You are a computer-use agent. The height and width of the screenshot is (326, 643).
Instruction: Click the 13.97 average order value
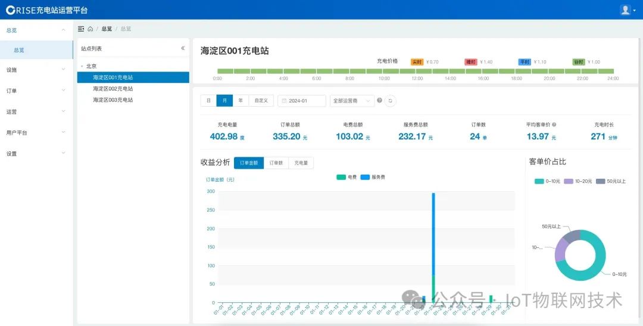click(538, 136)
